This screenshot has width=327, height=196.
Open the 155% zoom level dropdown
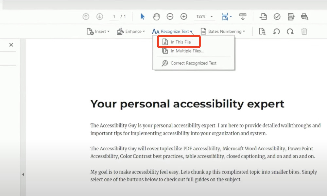(x=204, y=16)
